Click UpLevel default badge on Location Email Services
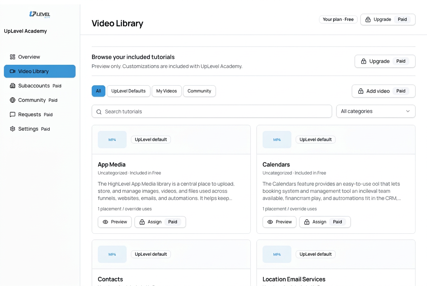 pyautogui.click(x=316, y=254)
